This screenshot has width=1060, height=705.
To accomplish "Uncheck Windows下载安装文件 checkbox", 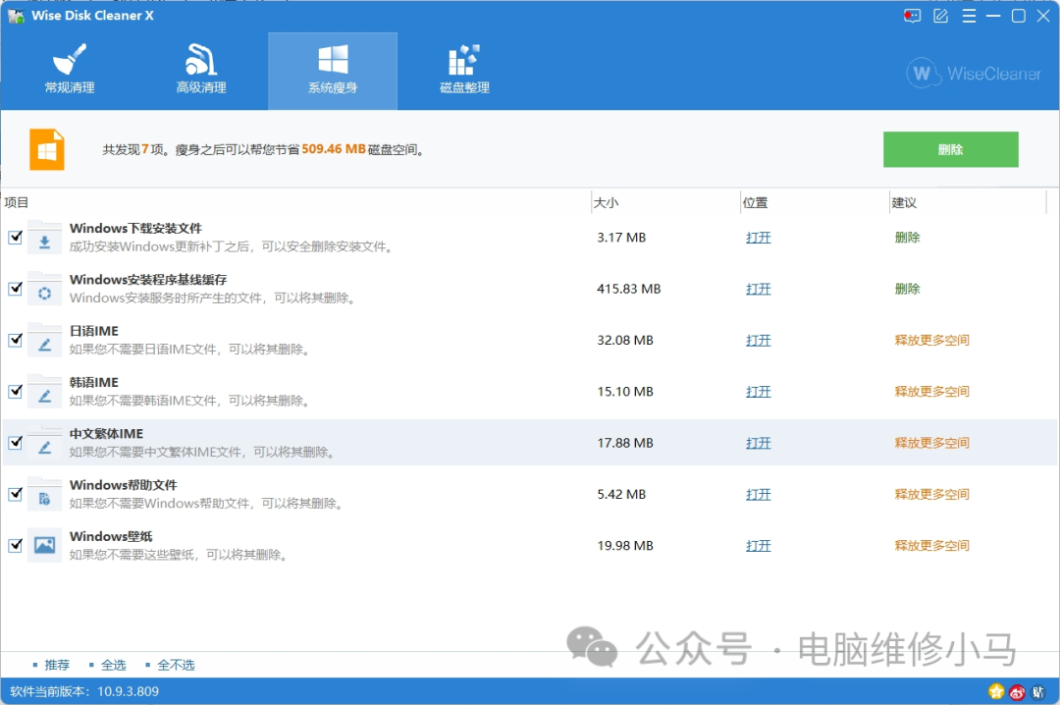I will pos(15,238).
